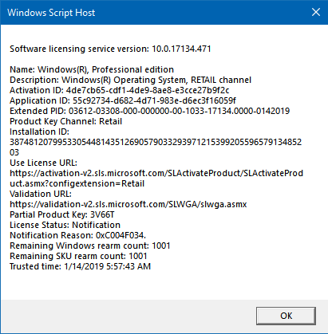Click the Validation URL label
This screenshot has height=334, width=328.
coord(41,194)
